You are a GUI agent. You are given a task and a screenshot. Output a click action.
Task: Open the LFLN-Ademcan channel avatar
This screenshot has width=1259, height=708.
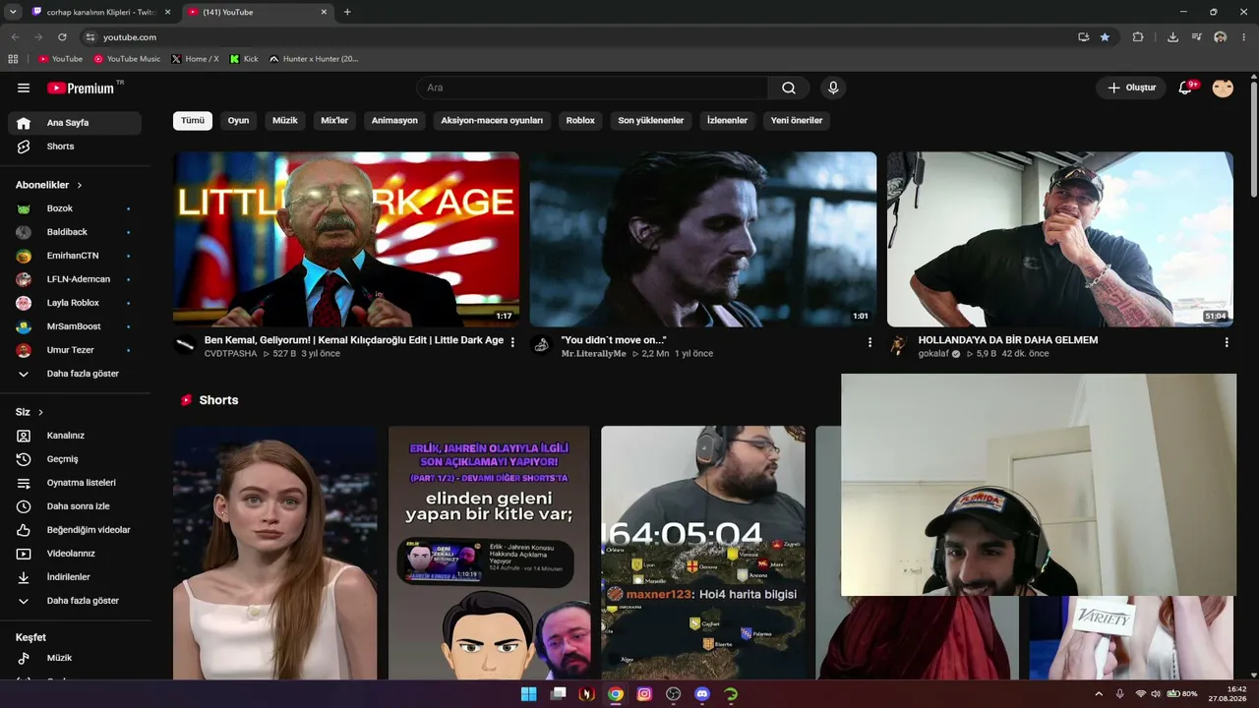click(x=24, y=279)
